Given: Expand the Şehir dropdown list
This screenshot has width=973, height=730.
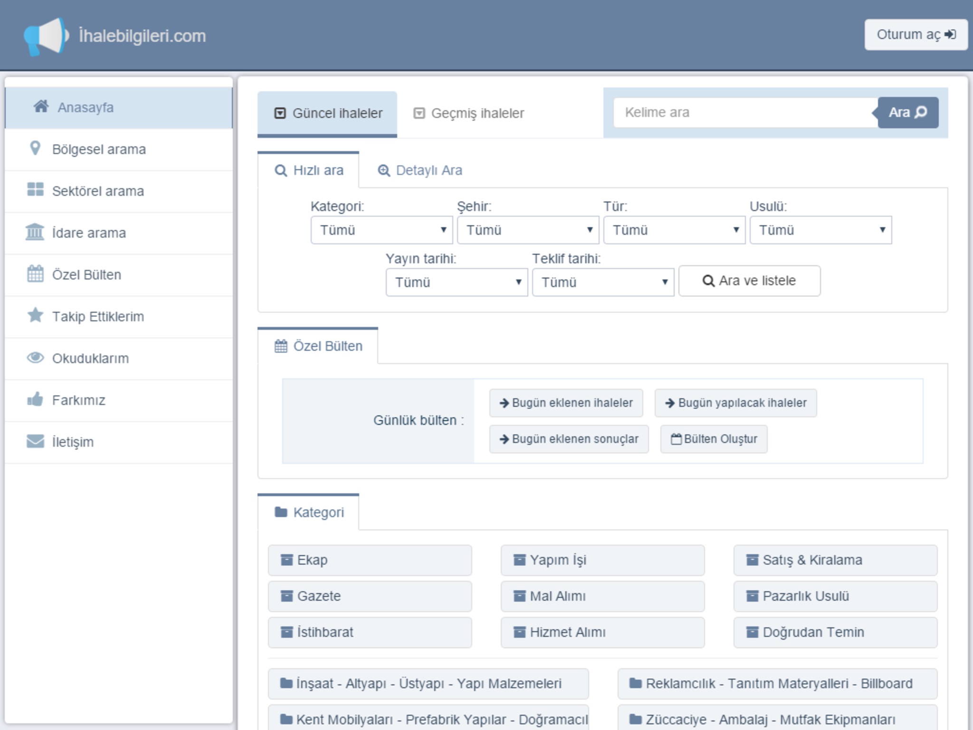Looking at the screenshot, I should pos(528,231).
